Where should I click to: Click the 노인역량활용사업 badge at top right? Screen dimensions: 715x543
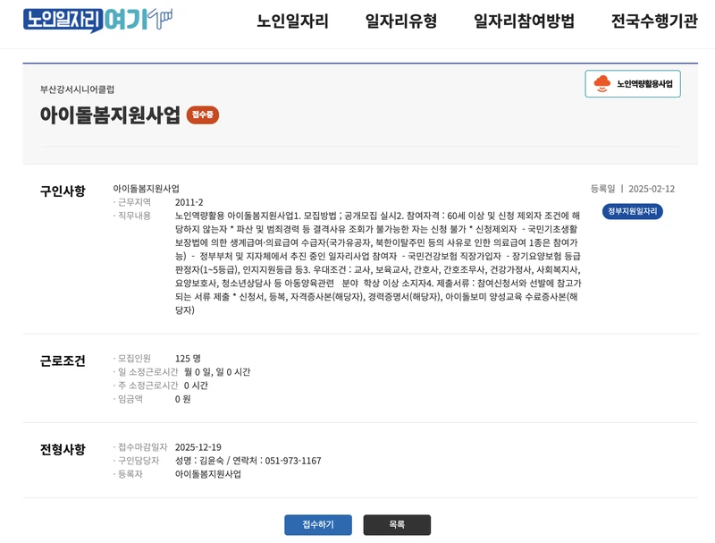630,85
